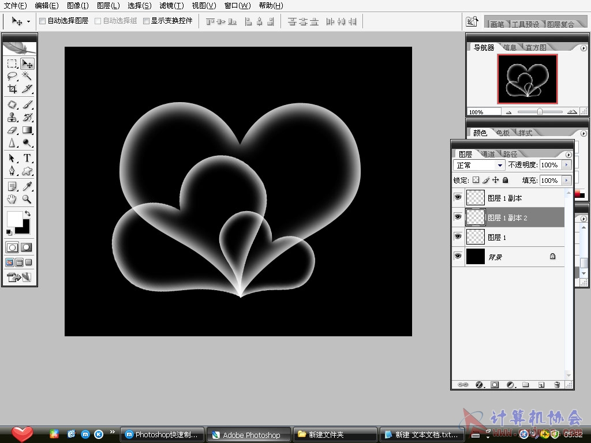Click the background color swatch
The width and height of the screenshot is (591, 443).
25,228
